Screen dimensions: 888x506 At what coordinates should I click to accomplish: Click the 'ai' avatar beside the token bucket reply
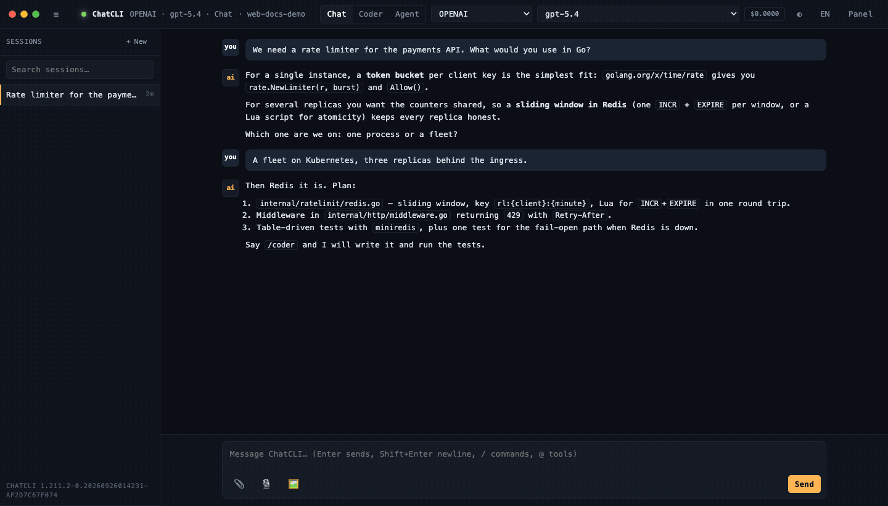click(231, 78)
